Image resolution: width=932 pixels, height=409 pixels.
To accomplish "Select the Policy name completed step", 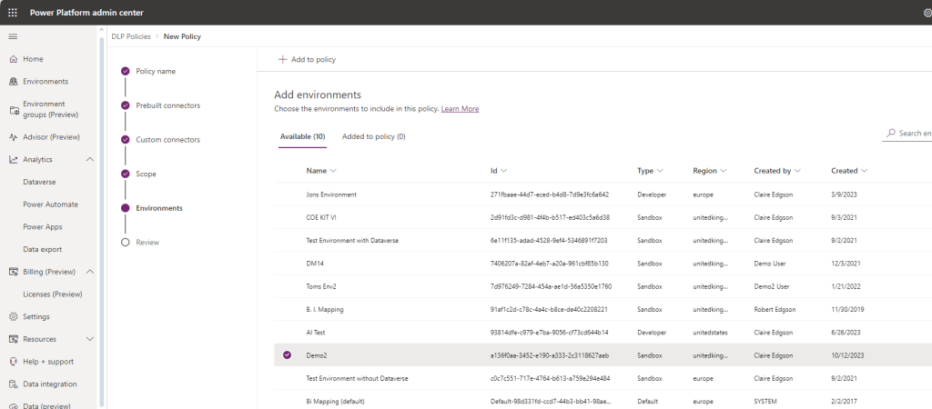I will click(x=125, y=71).
